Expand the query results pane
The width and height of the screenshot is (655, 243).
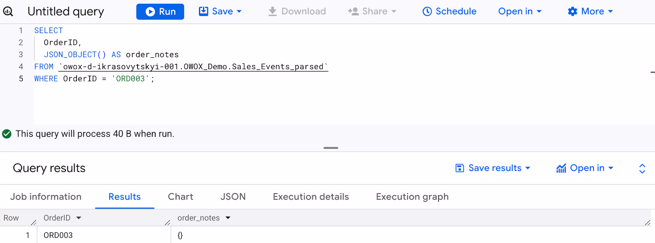tap(642, 169)
